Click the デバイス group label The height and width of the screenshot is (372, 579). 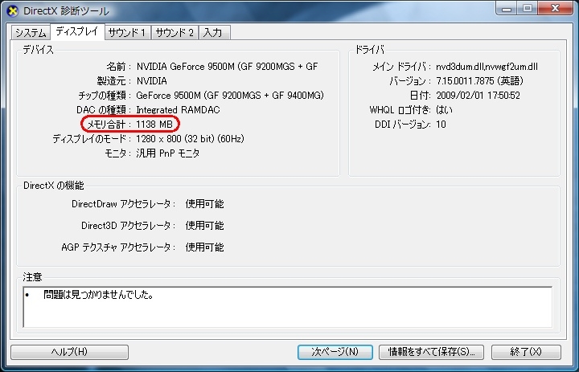click(38, 50)
